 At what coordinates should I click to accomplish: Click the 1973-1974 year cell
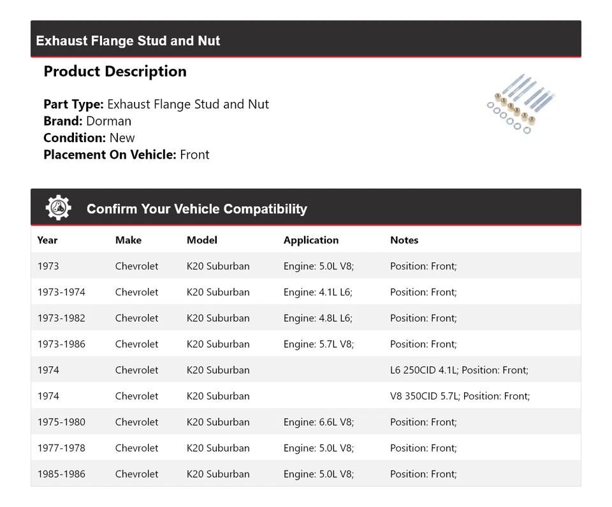click(61, 292)
